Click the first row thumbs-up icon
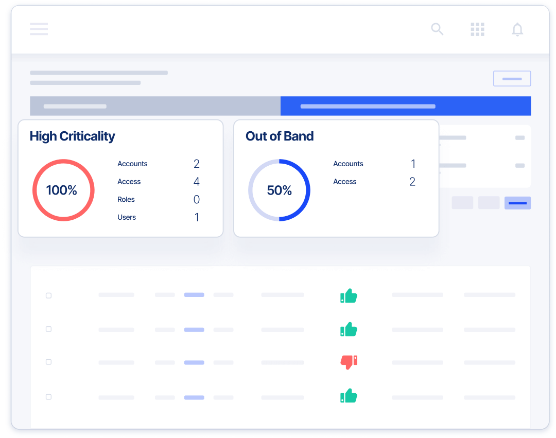The width and height of the screenshot is (556, 438). [349, 295]
